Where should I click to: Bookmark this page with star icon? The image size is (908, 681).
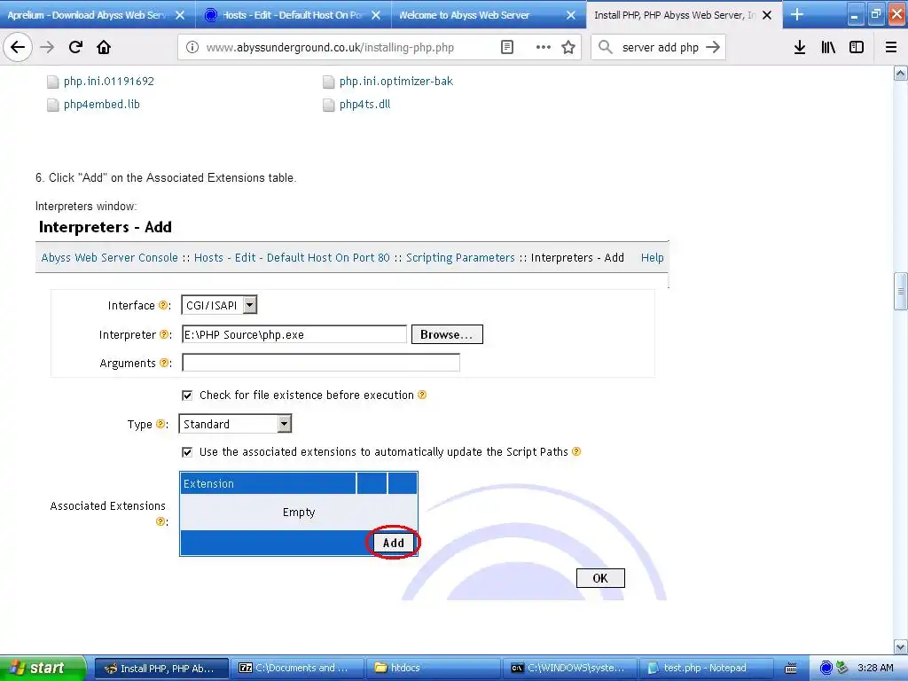tap(568, 48)
